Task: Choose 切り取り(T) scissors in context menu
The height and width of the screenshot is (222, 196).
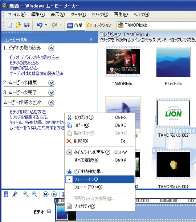Action: (x=100, y=117)
